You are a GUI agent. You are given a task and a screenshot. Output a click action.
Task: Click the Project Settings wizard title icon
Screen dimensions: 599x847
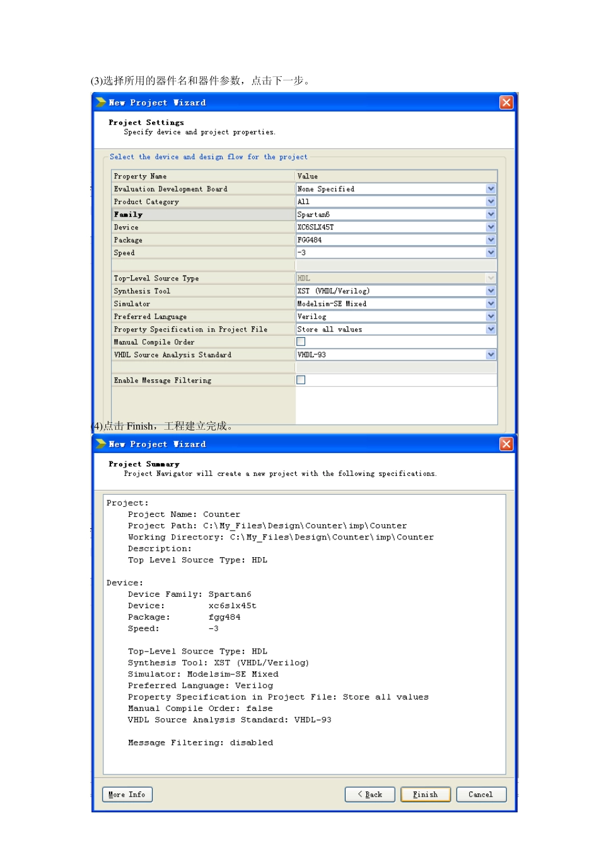(101, 103)
